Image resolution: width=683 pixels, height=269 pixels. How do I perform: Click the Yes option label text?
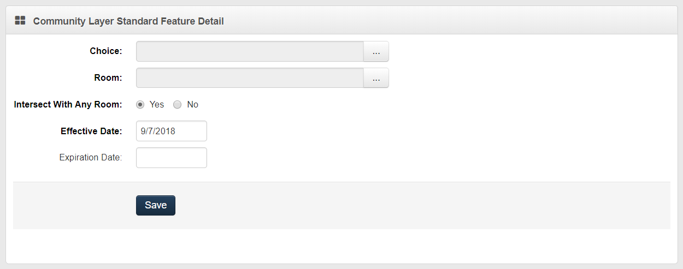point(157,104)
